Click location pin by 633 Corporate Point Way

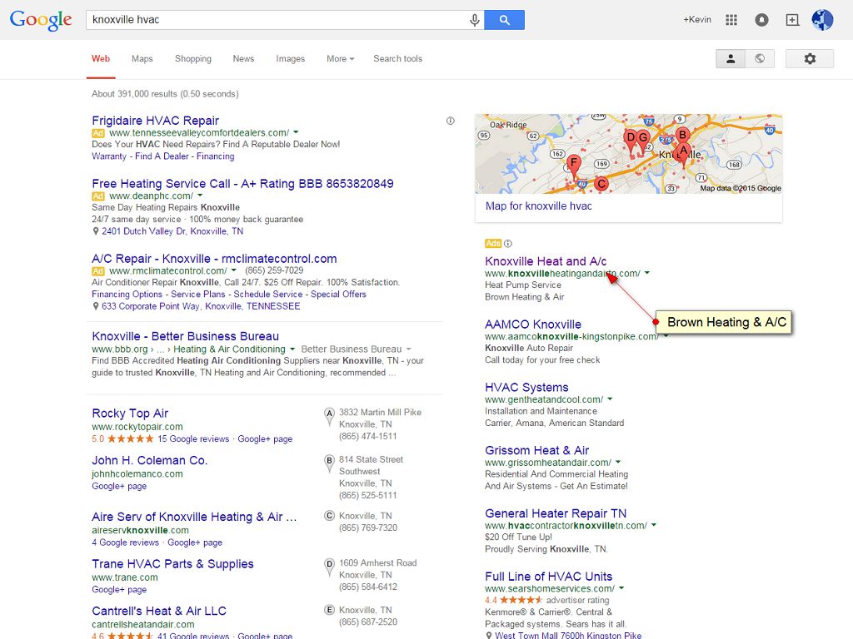click(96, 306)
